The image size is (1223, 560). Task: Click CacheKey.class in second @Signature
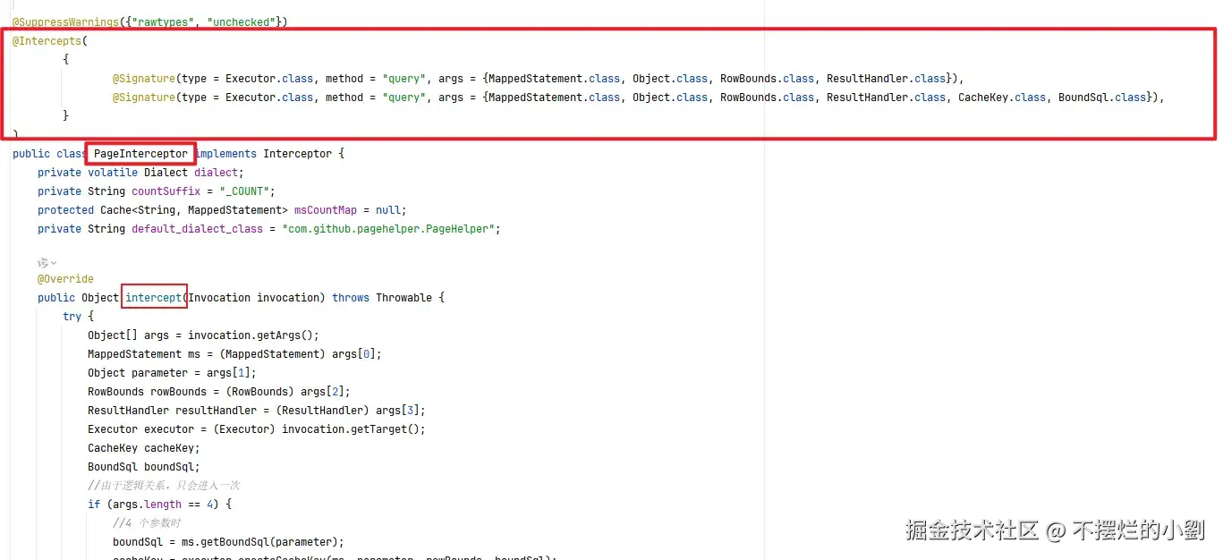tap(1002, 98)
